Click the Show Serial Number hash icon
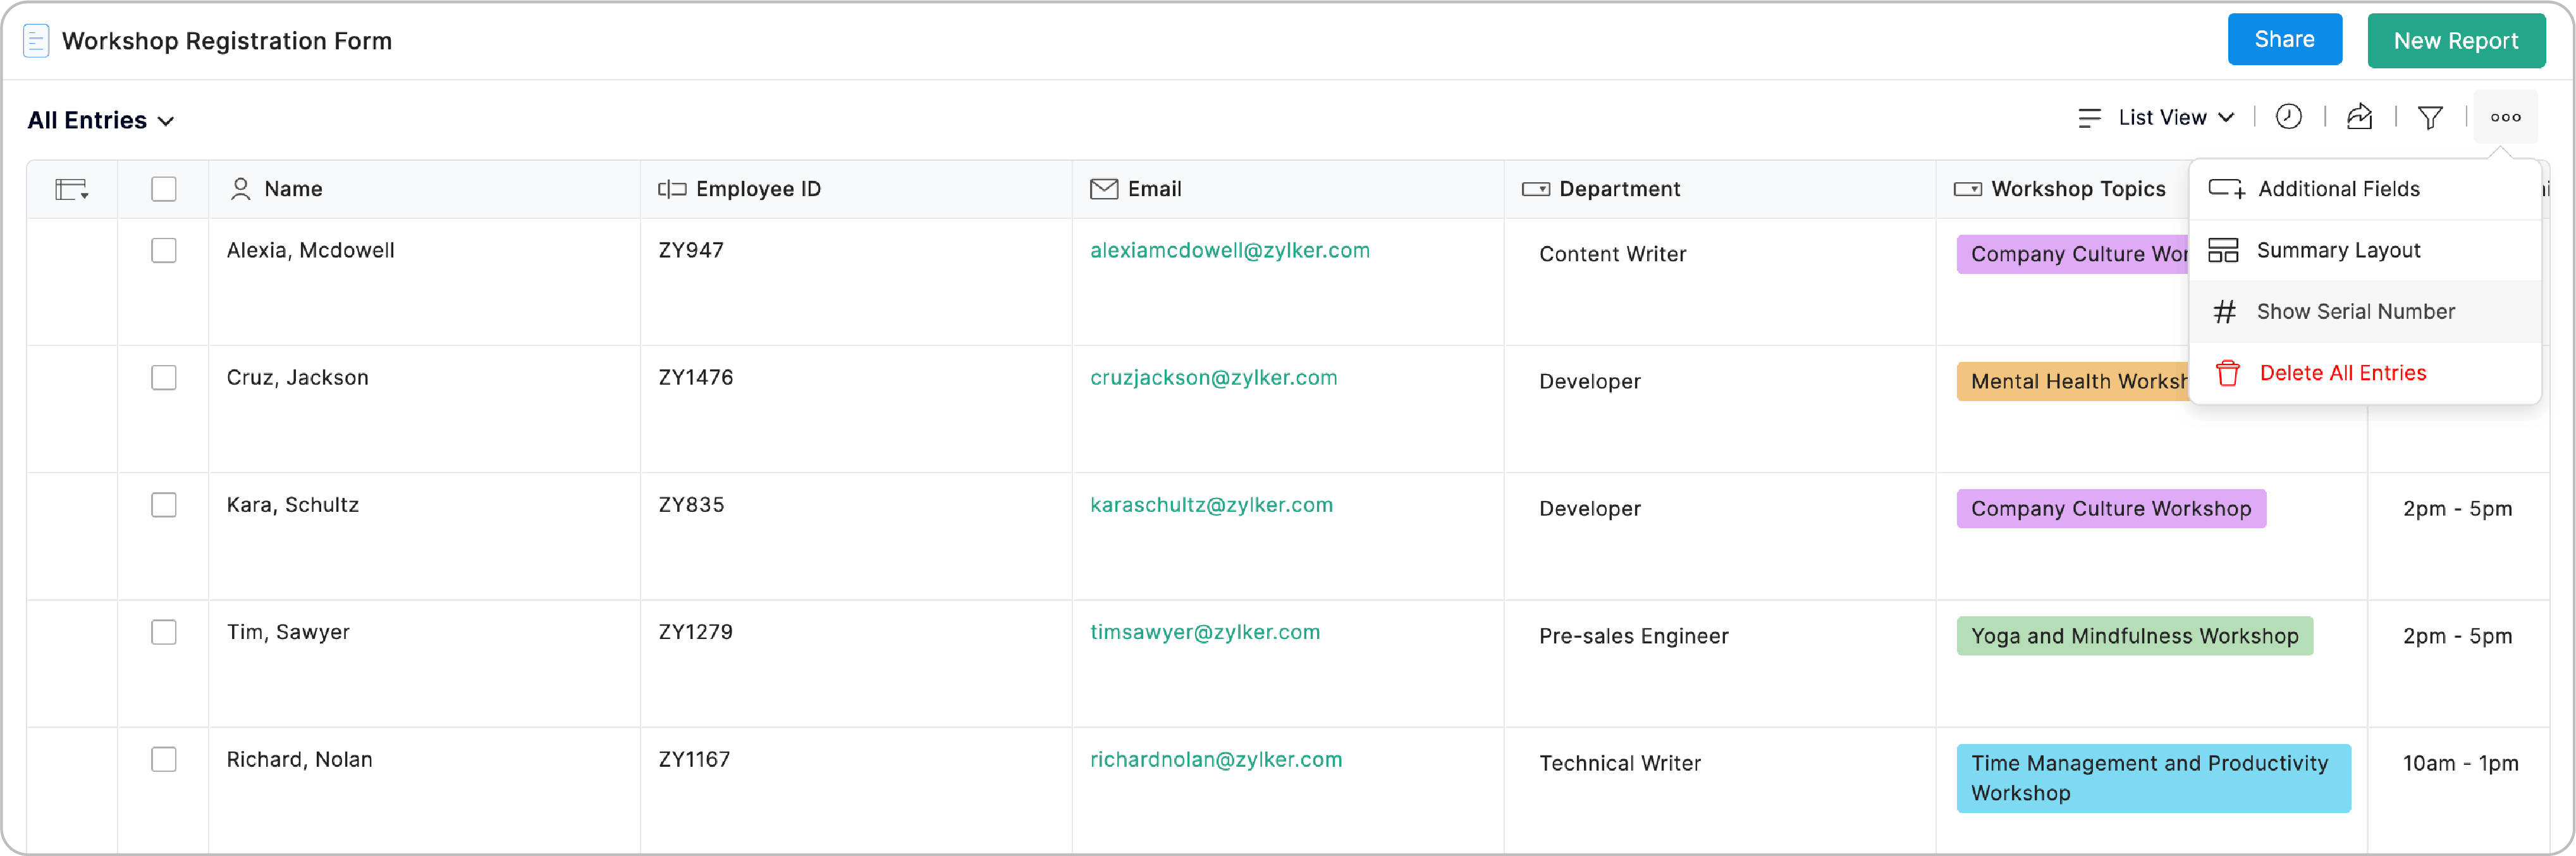The width and height of the screenshot is (2576, 856). (2224, 312)
